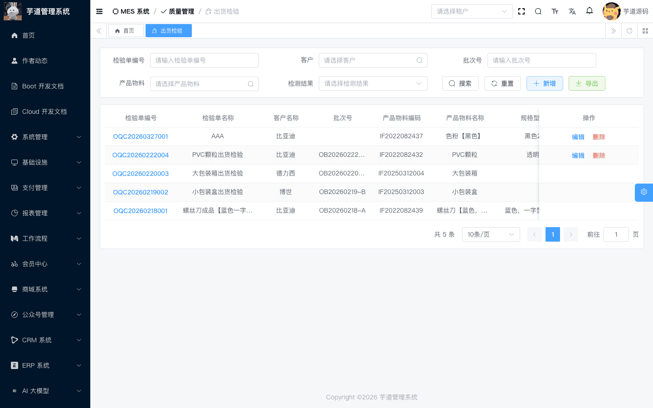Open inspection order OQC20260327001
This screenshot has width=653, height=408.
tap(141, 136)
